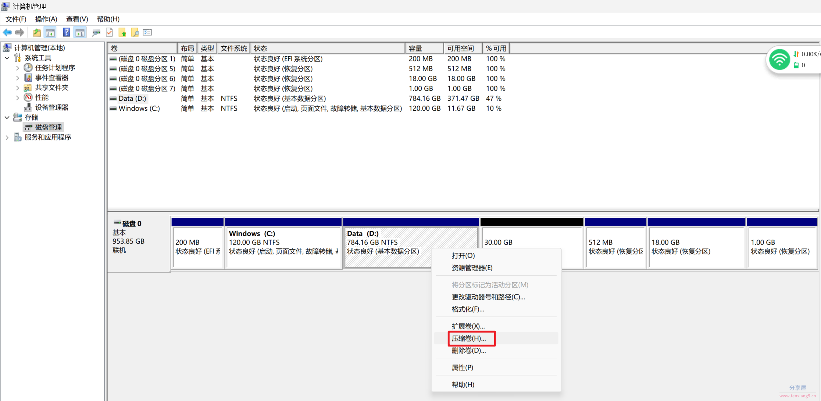This screenshot has width=821, height=401.
Task: Open the 查看(V) menu
Action: pos(77,19)
